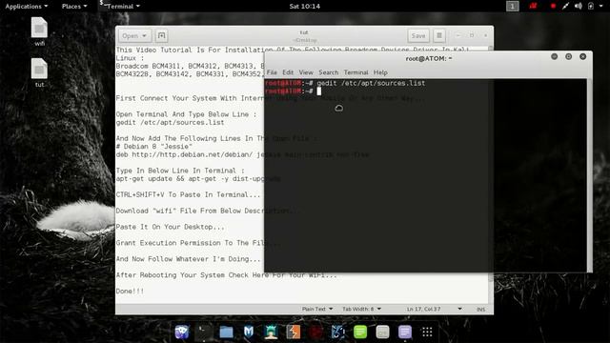Open the tut file on desktop
The image size is (610, 343).
pyautogui.click(x=39, y=72)
